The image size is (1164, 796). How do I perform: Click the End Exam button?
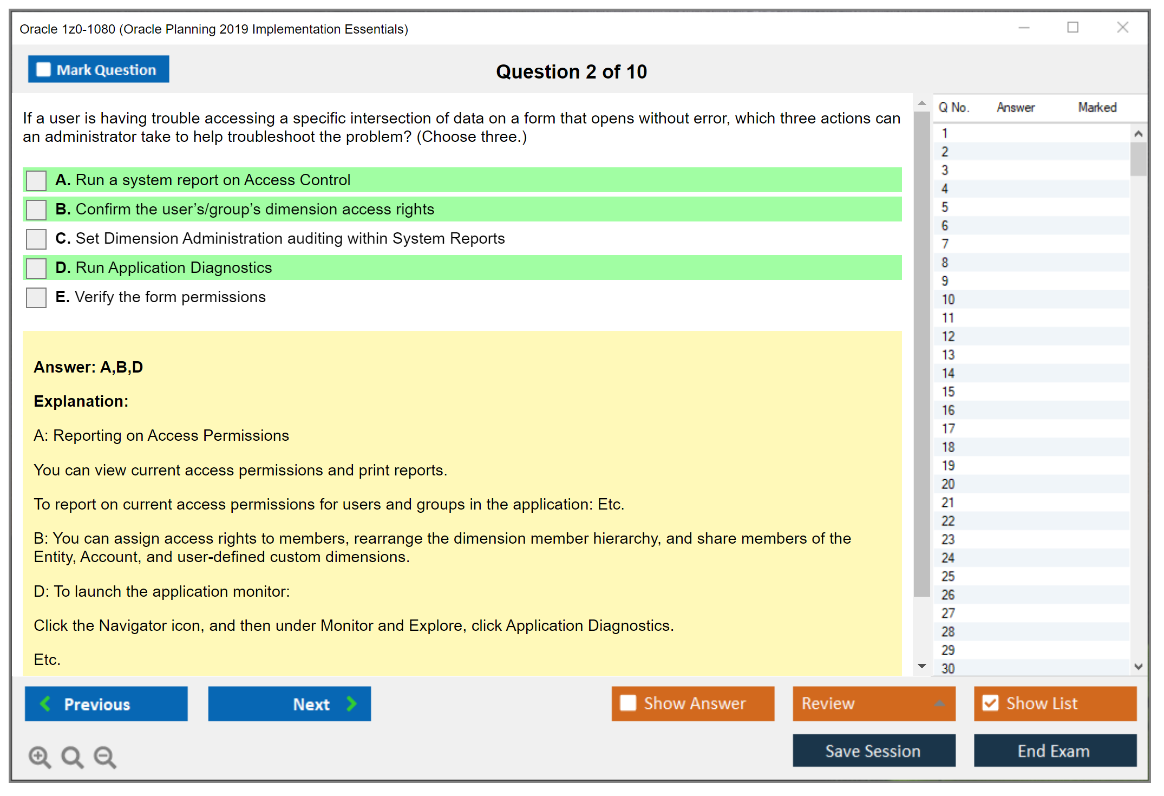point(1054,751)
